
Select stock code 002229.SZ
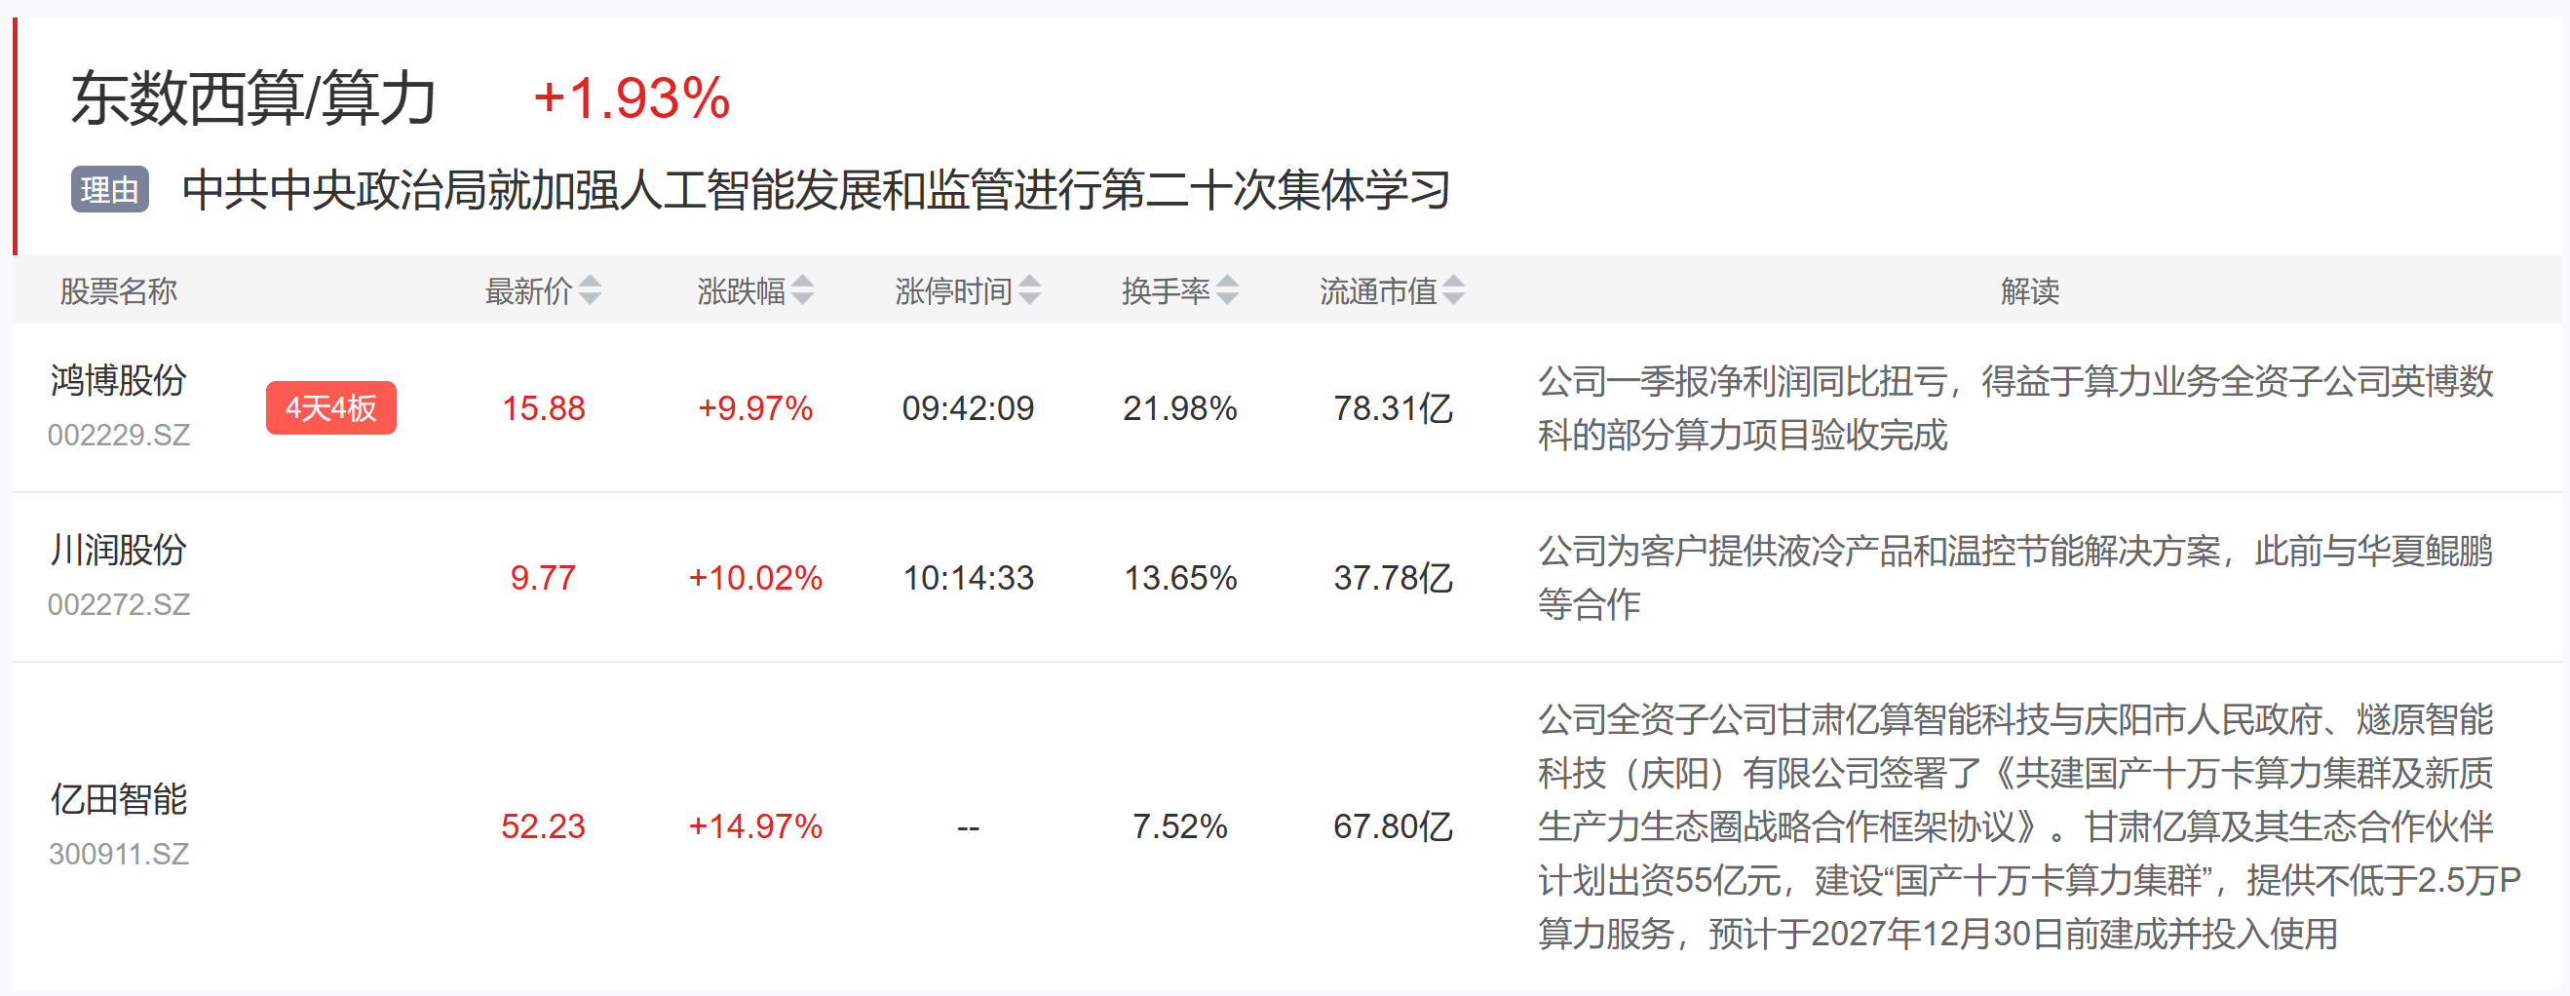pos(119,435)
